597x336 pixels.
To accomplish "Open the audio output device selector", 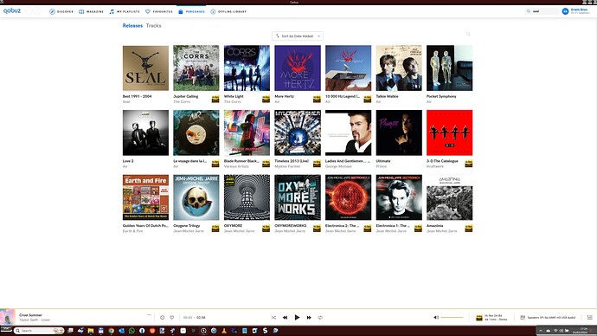I will [x=548, y=317].
